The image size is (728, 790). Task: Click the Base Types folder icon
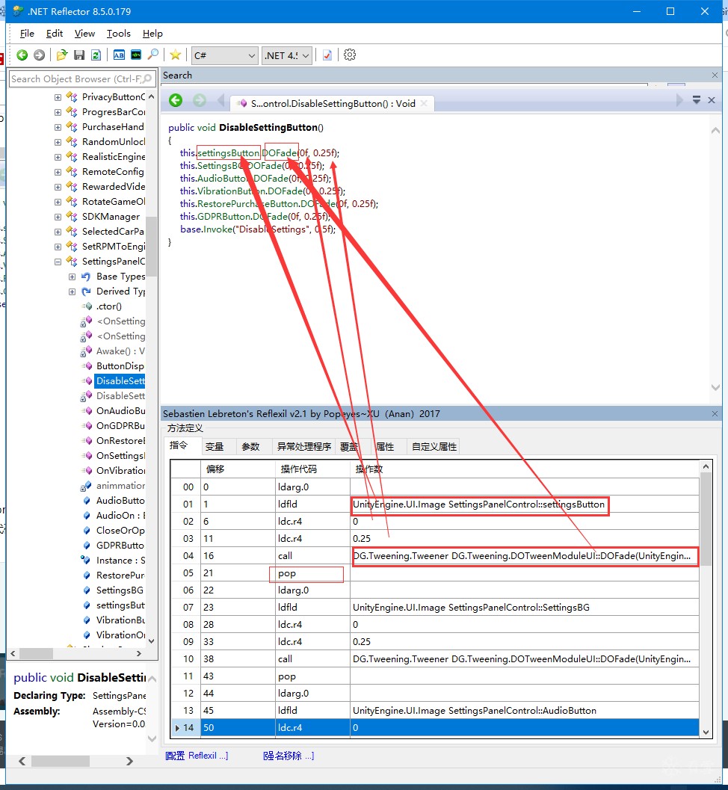[86, 276]
